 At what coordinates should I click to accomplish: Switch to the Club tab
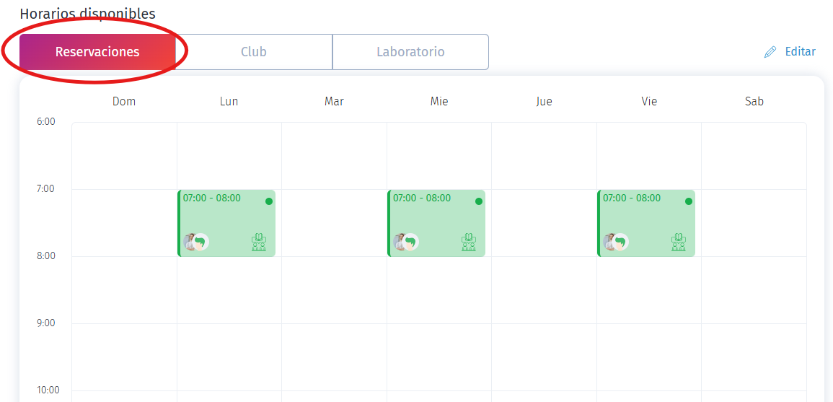point(254,52)
